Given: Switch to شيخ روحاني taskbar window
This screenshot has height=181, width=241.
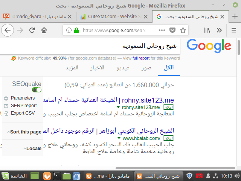Looking at the screenshot, I should 159,176.
